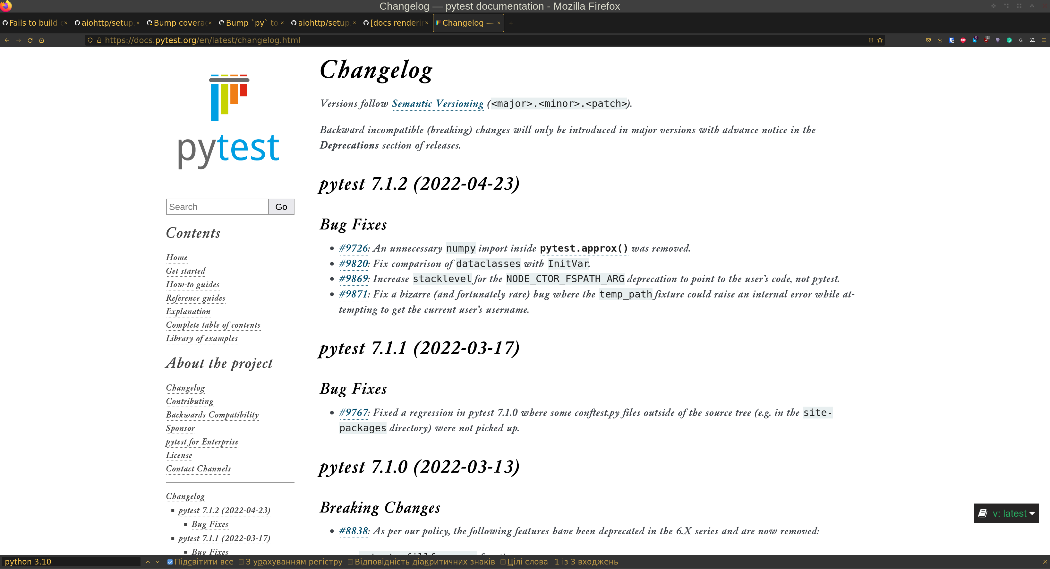Viewport: 1050px width, 569px height.
Task: Save page to Pocket
Action: 928,40
